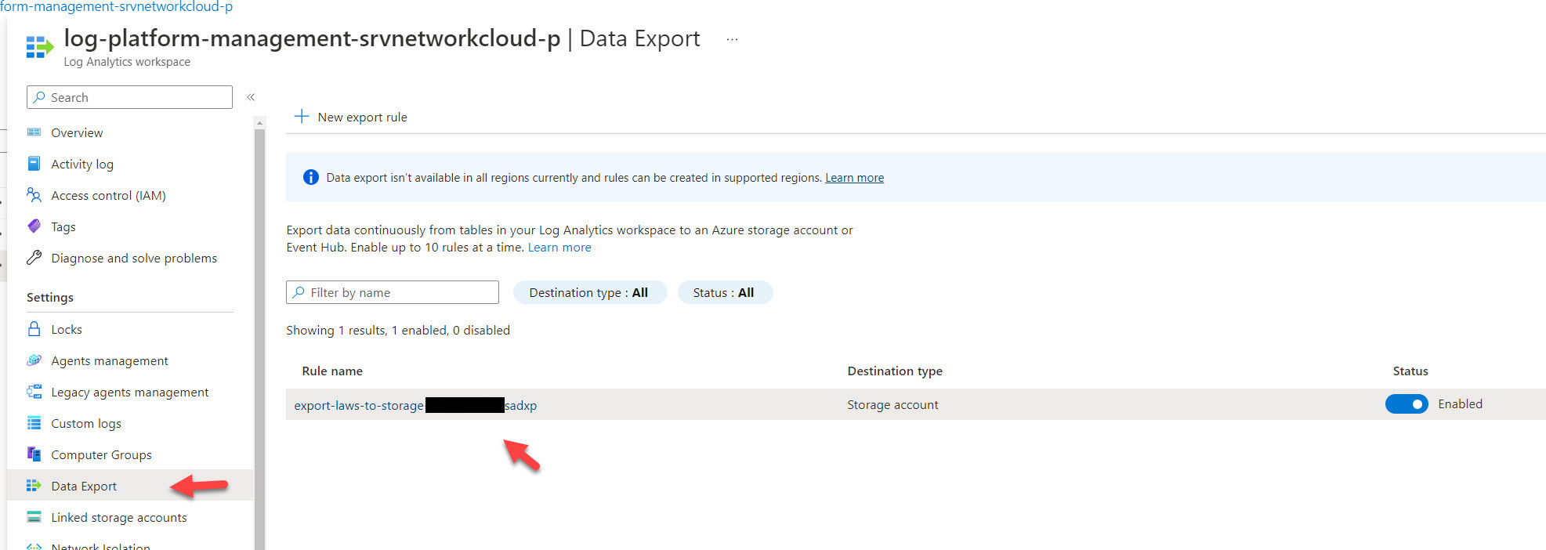
Task: Click the Custom logs list icon
Action: (34, 423)
